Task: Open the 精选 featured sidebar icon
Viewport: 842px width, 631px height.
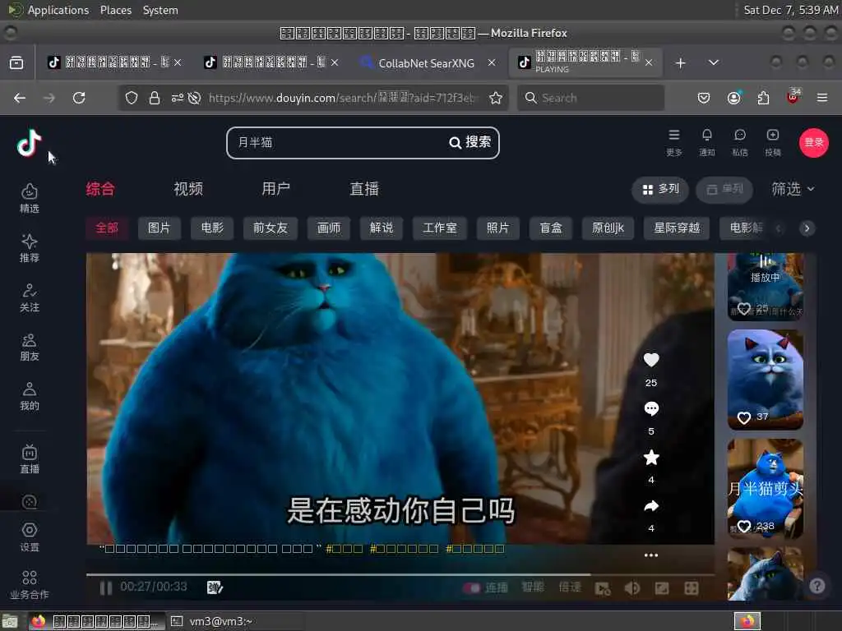Action: [x=29, y=199]
